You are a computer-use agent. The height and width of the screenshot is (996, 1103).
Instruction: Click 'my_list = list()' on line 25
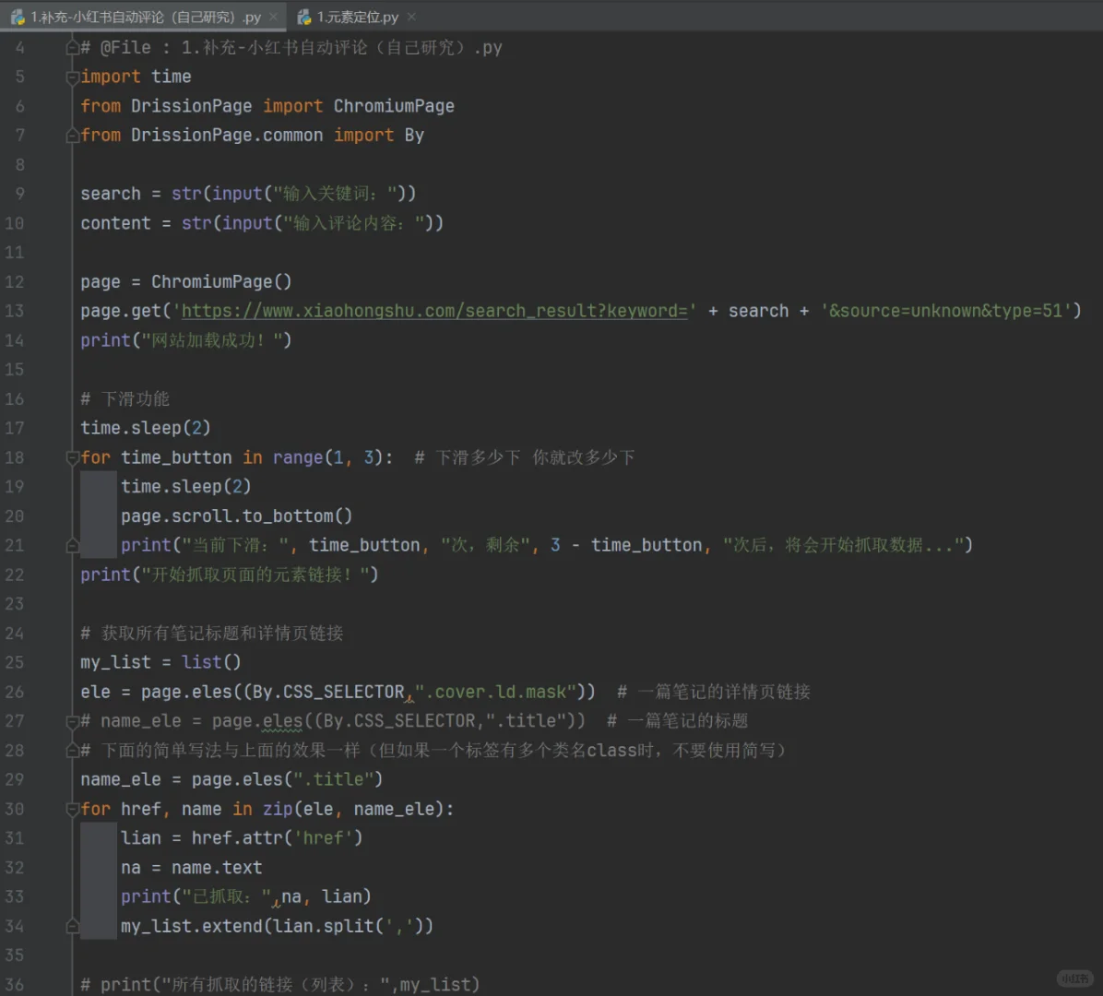[x=160, y=662]
